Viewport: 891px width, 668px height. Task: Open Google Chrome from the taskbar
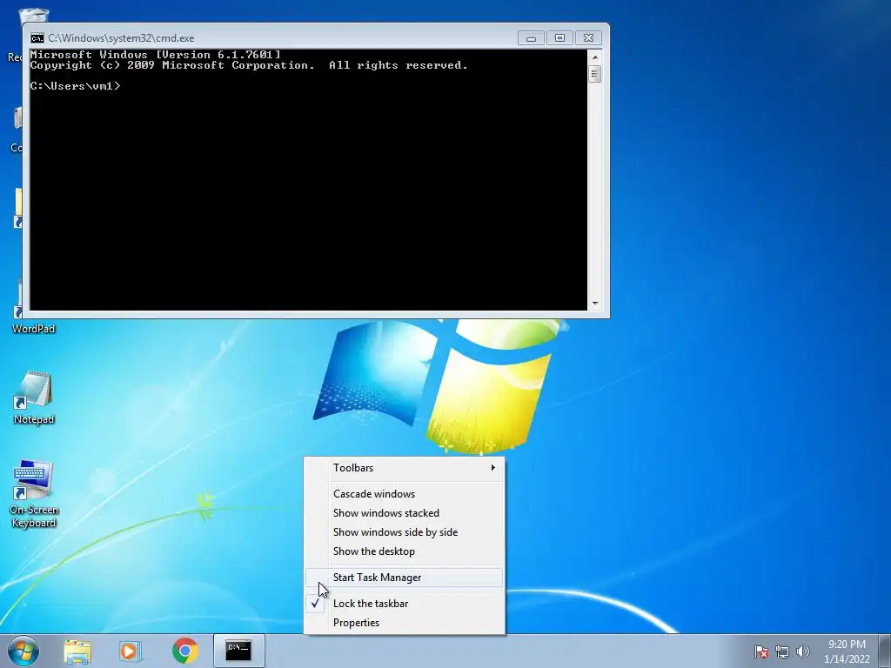(x=184, y=651)
